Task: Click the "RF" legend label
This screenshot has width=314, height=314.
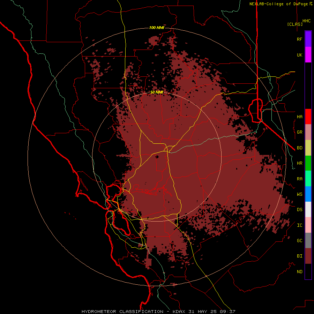Action: tap(299, 39)
